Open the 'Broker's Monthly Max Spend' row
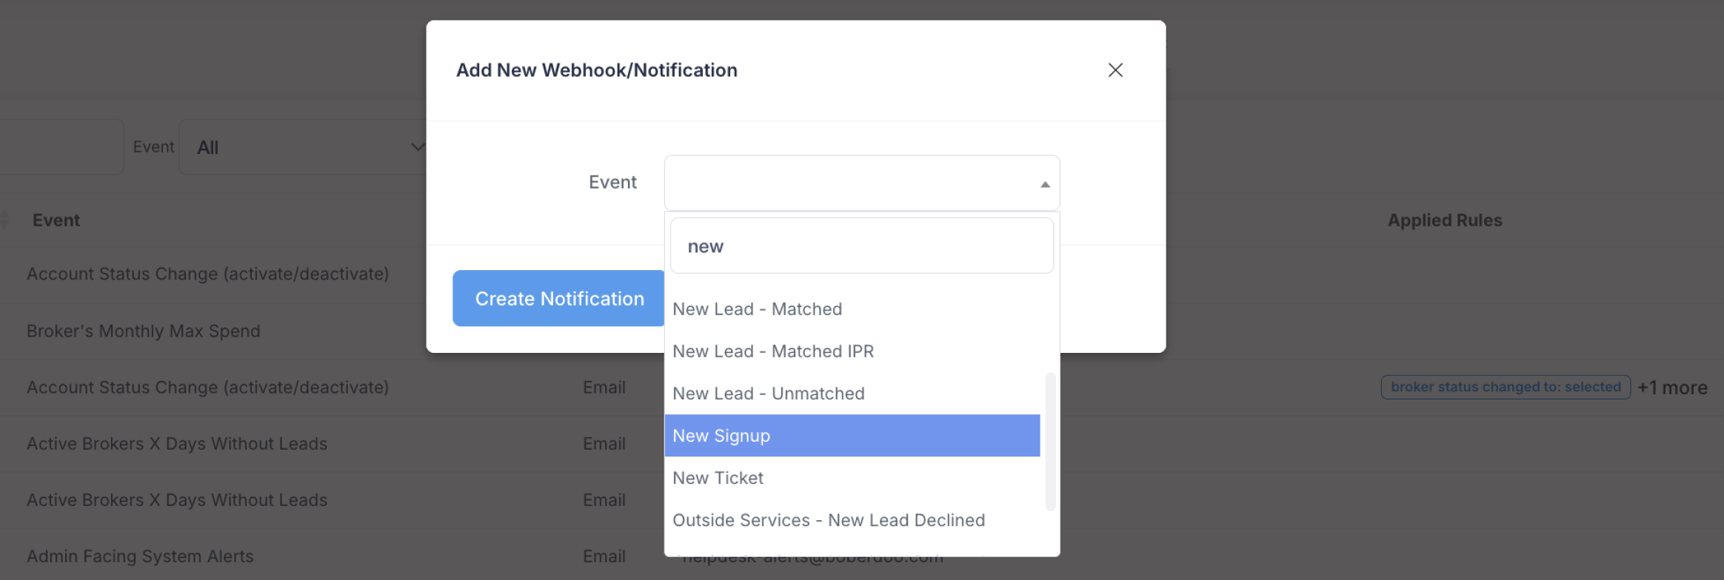The width and height of the screenshot is (1724, 580). (144, 331)
